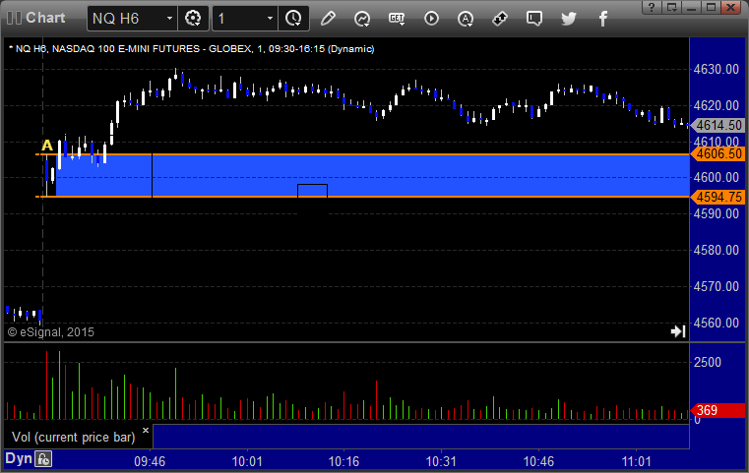Click the 10:31 time axis label
This screenshot has width=749, height=473.
[x=441, y=461]
